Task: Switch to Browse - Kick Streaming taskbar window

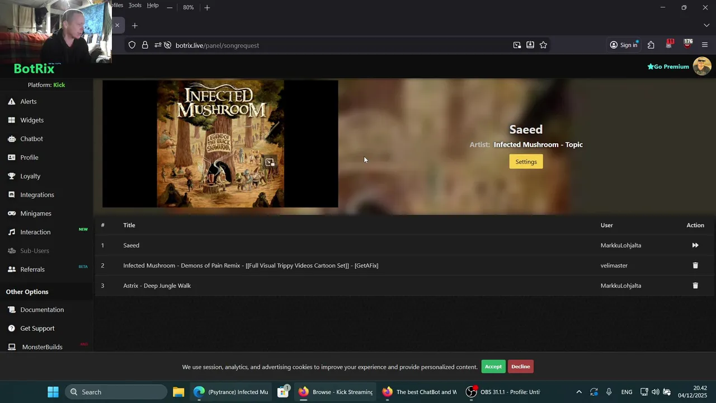Action: [336, 392]
